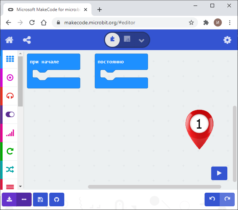Switch to Blocks editor view
This screenshot has height=210, width=238.
[x=112, y=40]
